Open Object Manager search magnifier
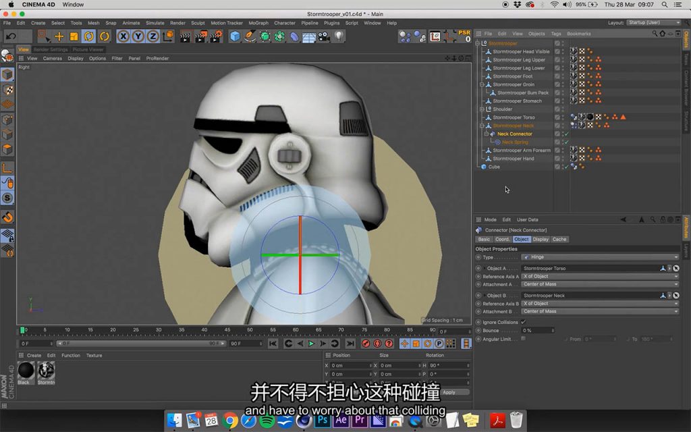The height and width of the screenshot is (432, 691). click(655, 34)
